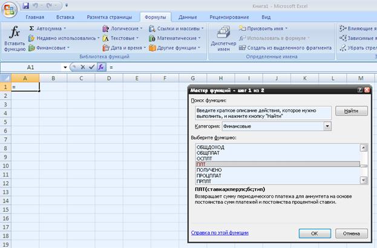Click column B header
The width and height of the screenshot is (377, 248).
[53, 78]
